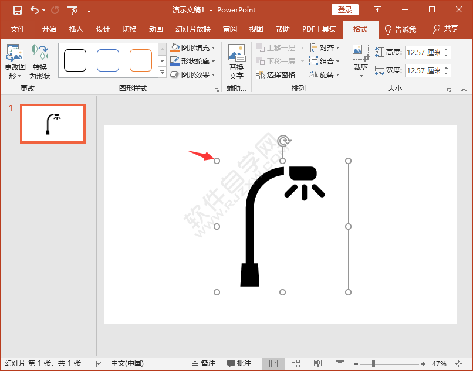Switch to Reading view in status bar
The width and height of the screenshot is (473, 371).
coord(317,363)
